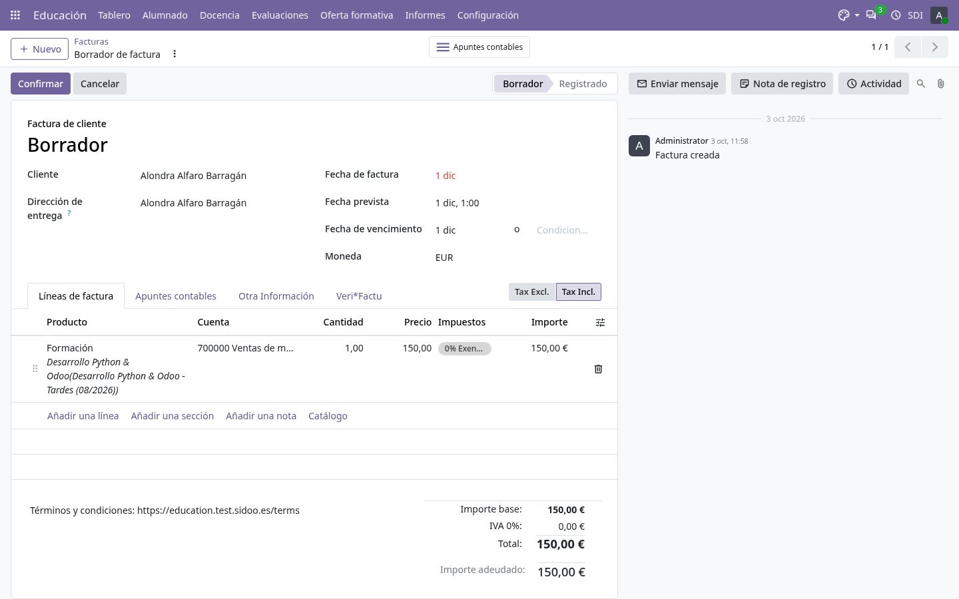Open the color theme palette icon
This screenshot has height=599, width=959.
point(844,15)
